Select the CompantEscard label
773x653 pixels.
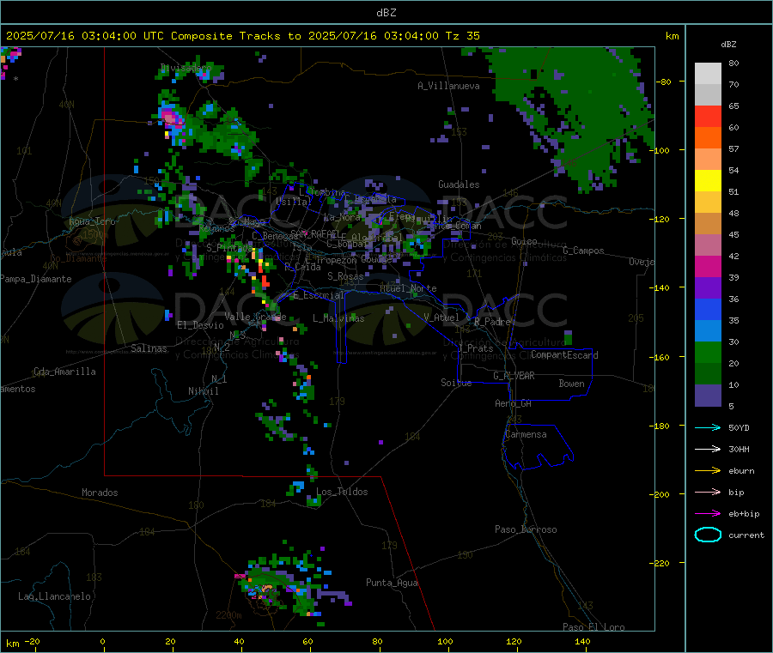click(564, 355)
